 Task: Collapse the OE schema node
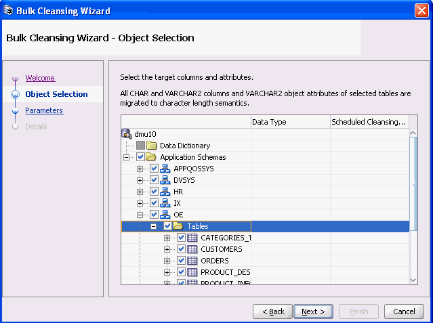(140, 215)
